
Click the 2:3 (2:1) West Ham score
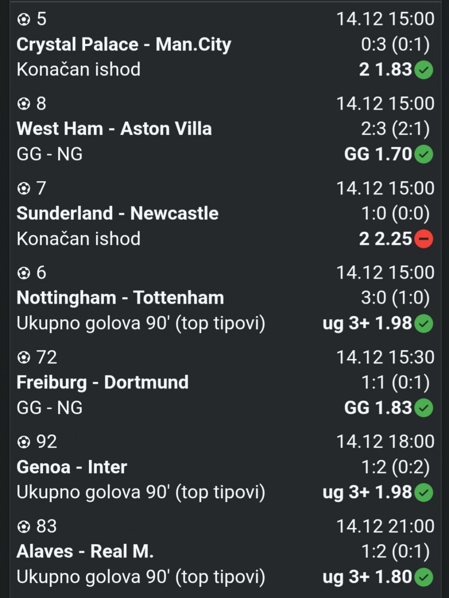point(395,129)
